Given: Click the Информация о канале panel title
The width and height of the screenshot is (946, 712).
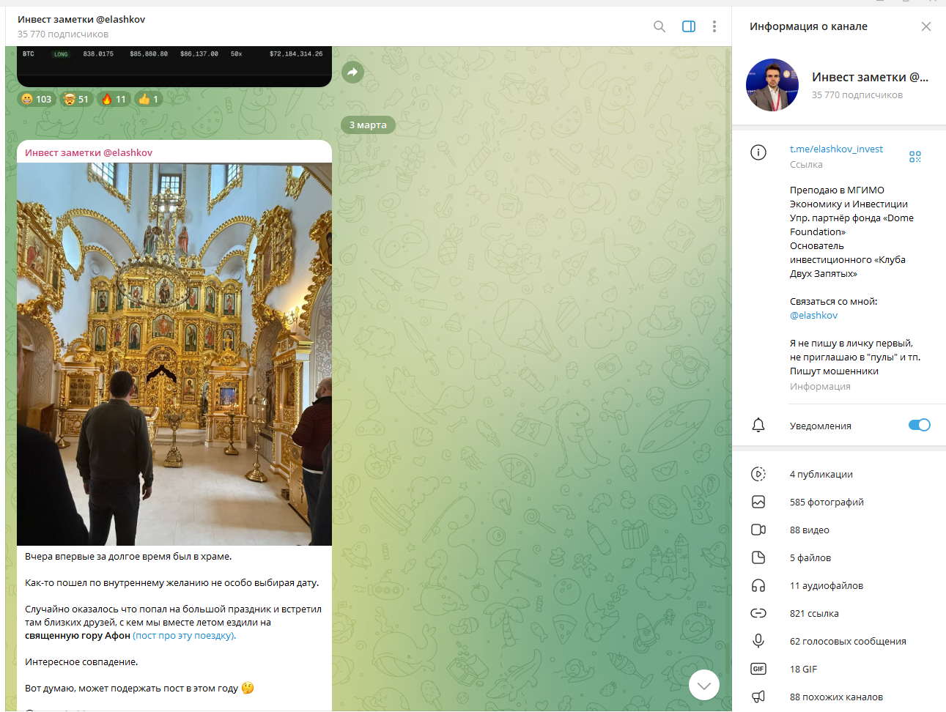Looking at the screenshot, I should click(808, 26).
